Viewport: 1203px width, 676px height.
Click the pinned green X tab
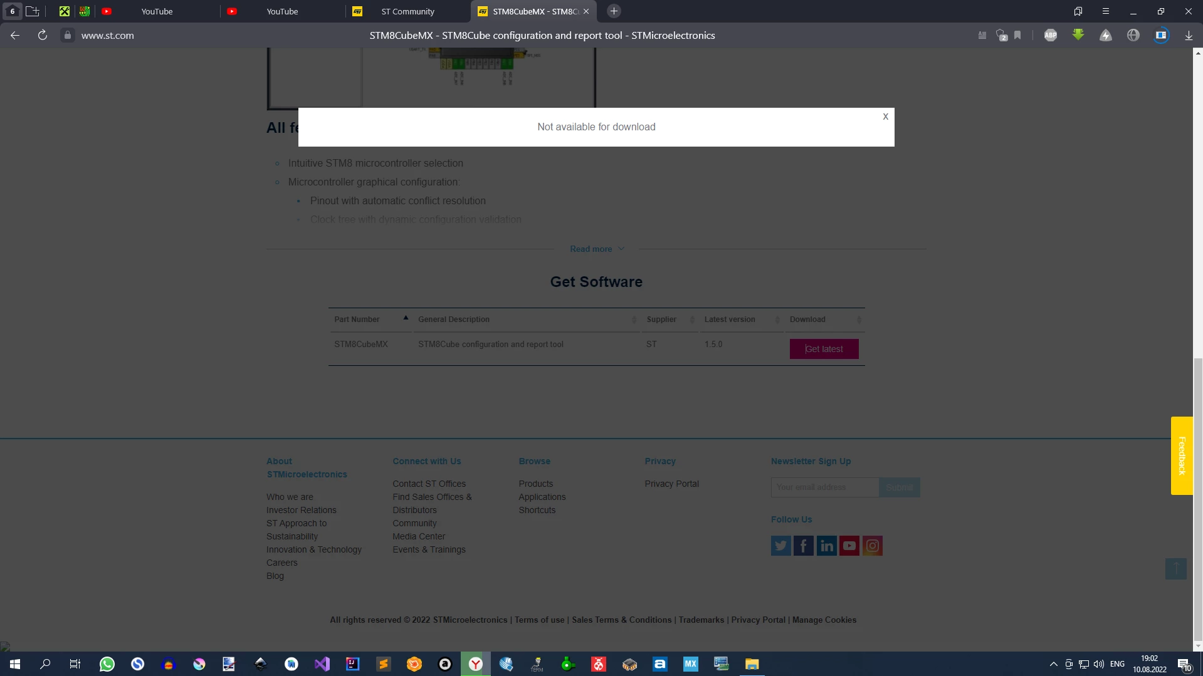65,11
